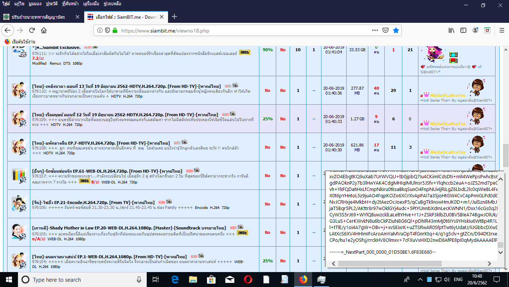Open the เริ่มต้นใช้งาน bookmark
Image resolution: width=509 pixels, height=287 pixels.
(19, 41)
